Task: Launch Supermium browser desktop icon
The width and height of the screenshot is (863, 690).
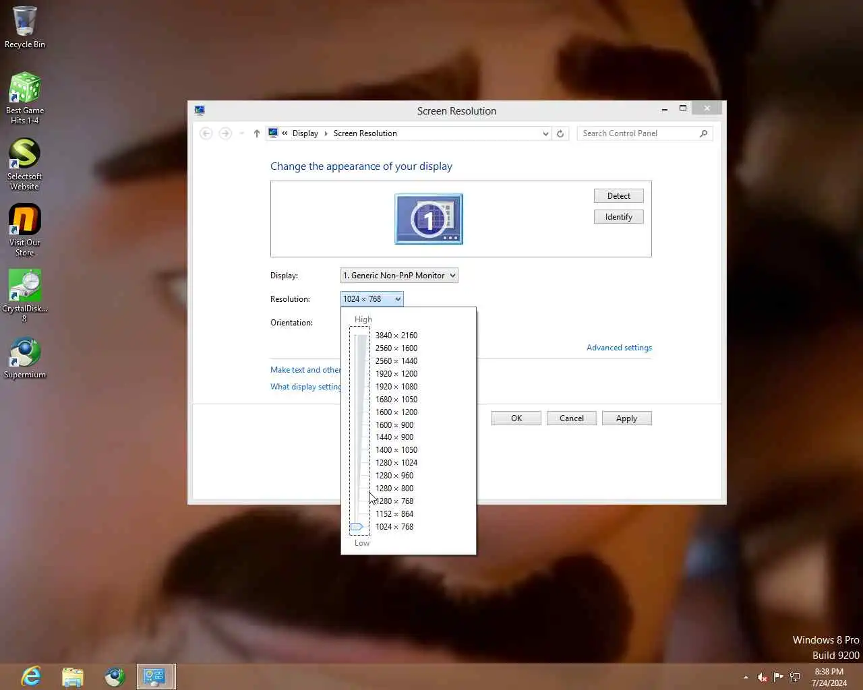Action: 24,358
